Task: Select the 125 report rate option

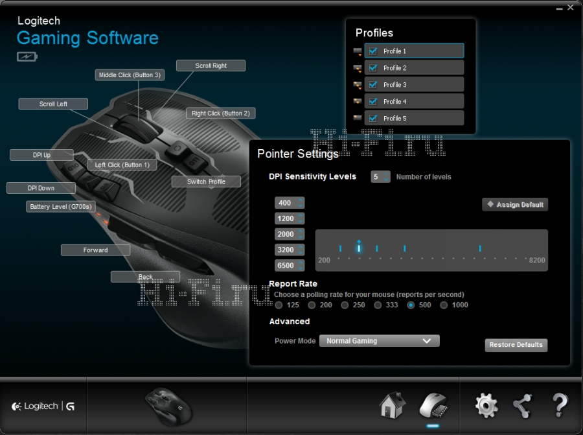Action: click(x=279, y=305)
